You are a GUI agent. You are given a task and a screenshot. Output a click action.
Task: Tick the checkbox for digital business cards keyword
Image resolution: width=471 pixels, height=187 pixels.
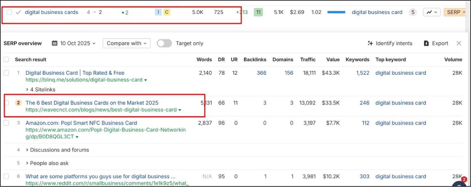9,12
